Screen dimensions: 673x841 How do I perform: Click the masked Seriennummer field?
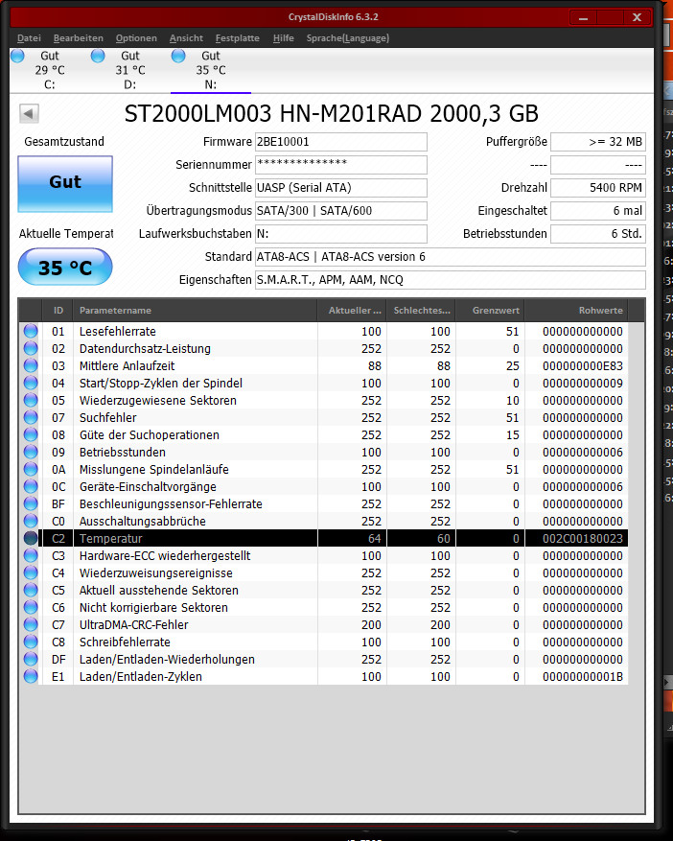click(x=341, y=165)
